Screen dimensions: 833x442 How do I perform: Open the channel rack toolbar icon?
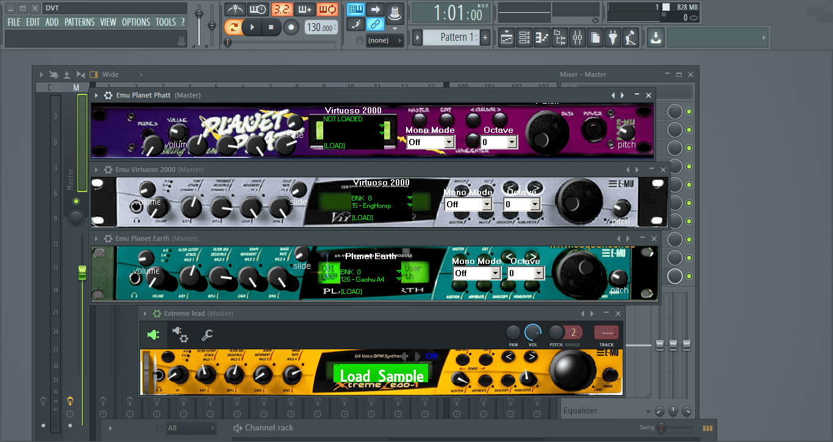point(524,38)
